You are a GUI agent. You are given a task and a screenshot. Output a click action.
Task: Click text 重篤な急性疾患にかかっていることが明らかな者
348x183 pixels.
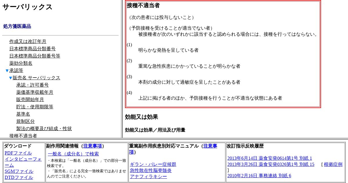point(189,66)
